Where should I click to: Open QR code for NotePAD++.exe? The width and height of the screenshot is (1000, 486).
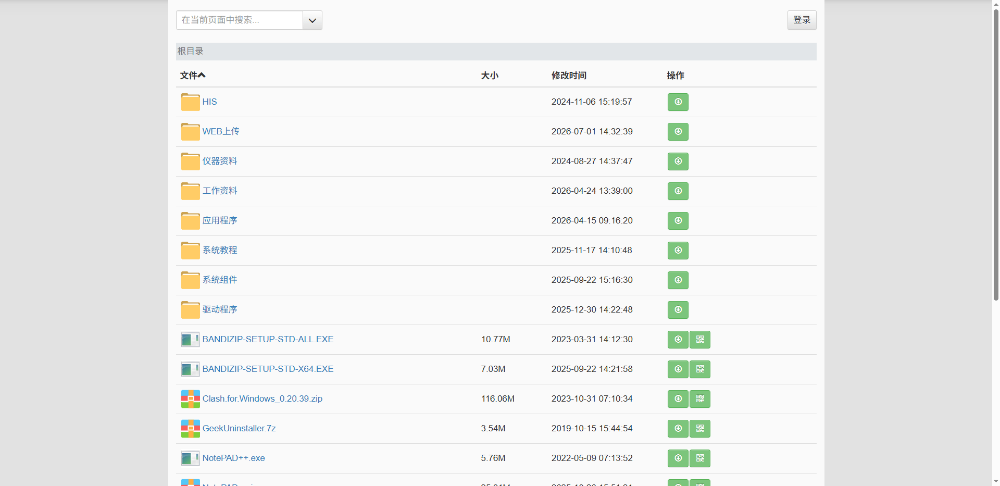click(x=699, y=458)
